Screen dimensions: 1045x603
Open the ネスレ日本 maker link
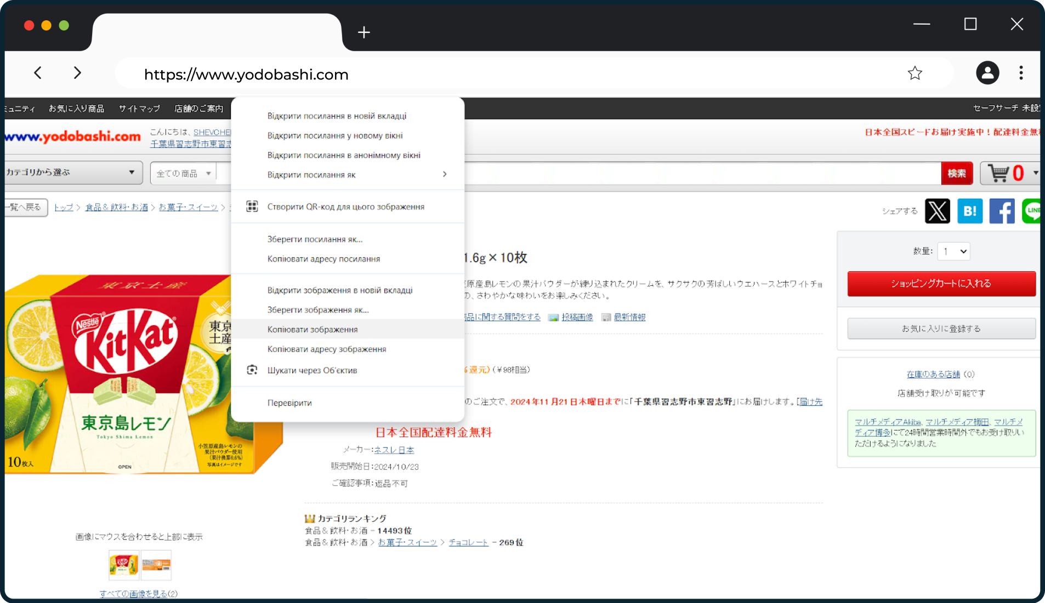pyautogui.click(x=394, y=450)
